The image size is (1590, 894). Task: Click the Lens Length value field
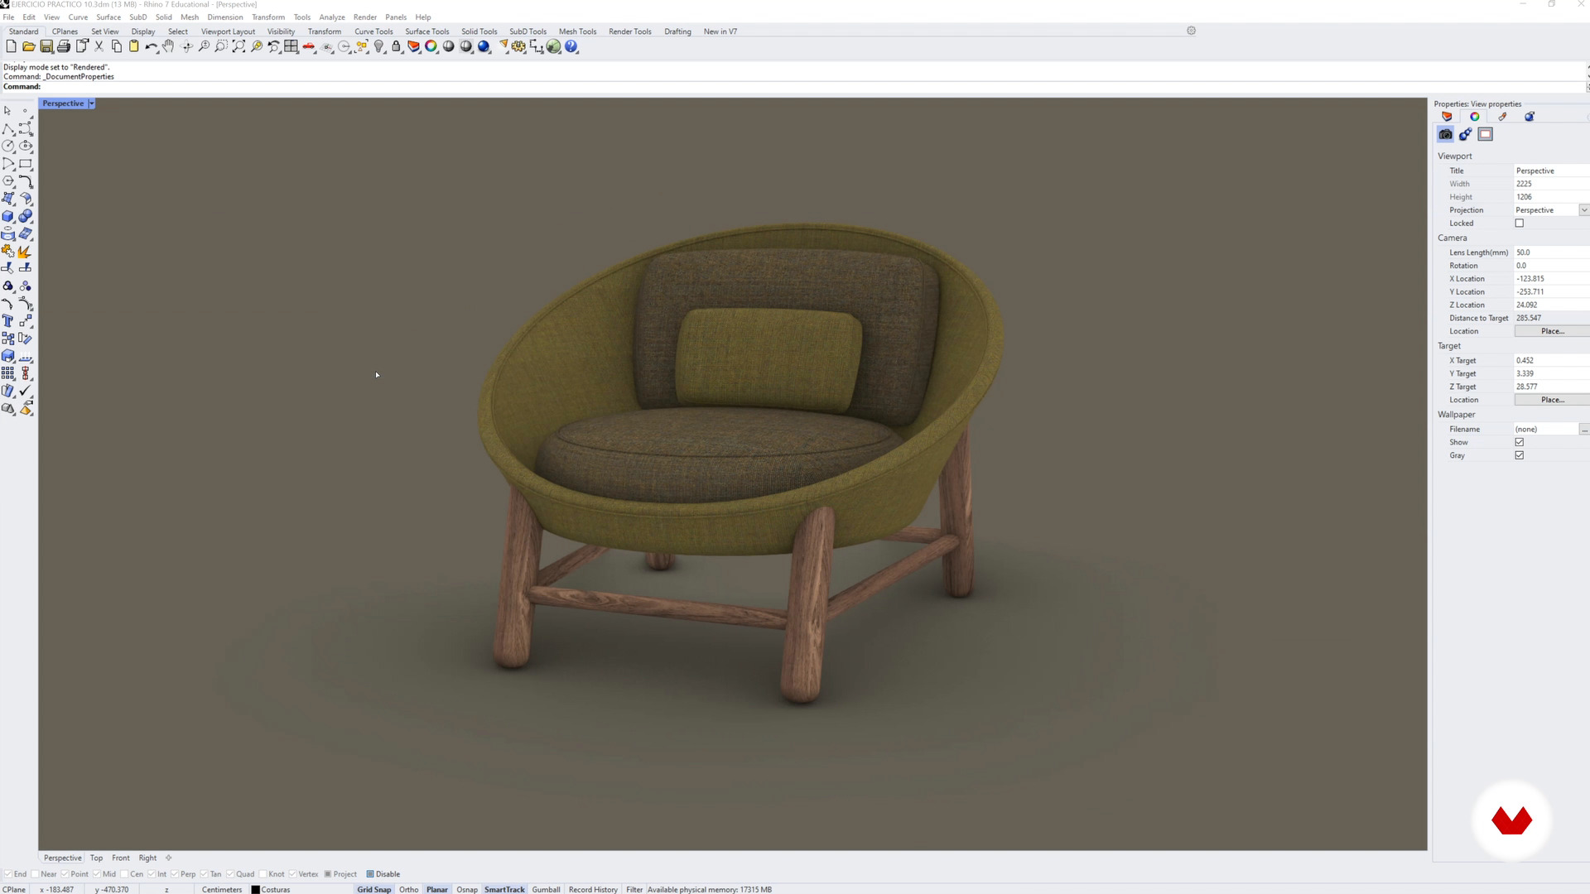coord(1551,252)
